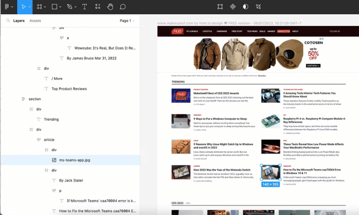Select the 'p' layer
The width and height of the screenshot is (359, 215).
60,190
